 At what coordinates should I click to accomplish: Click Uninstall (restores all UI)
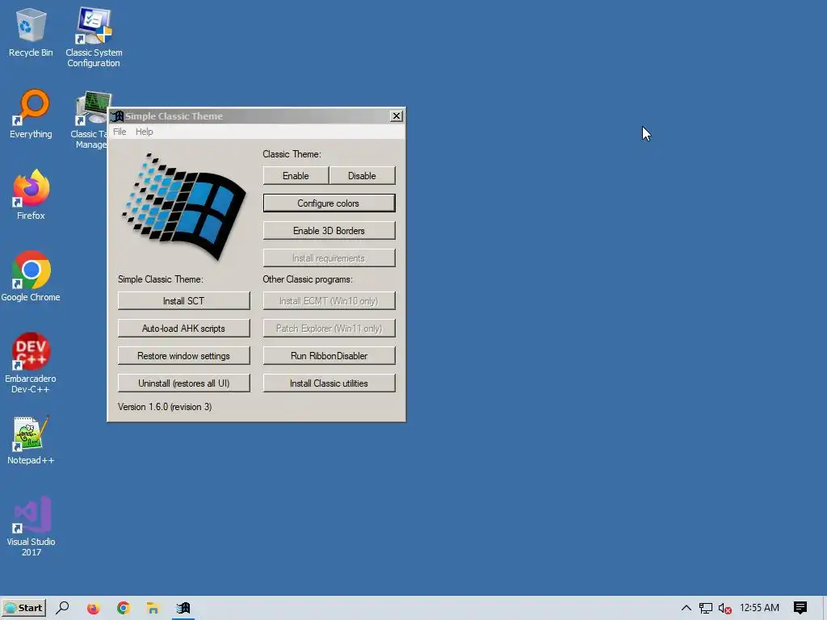[183, 383]
